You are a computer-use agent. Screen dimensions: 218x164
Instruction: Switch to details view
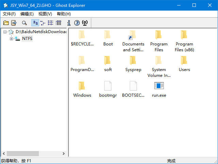[x=58, y=23]
